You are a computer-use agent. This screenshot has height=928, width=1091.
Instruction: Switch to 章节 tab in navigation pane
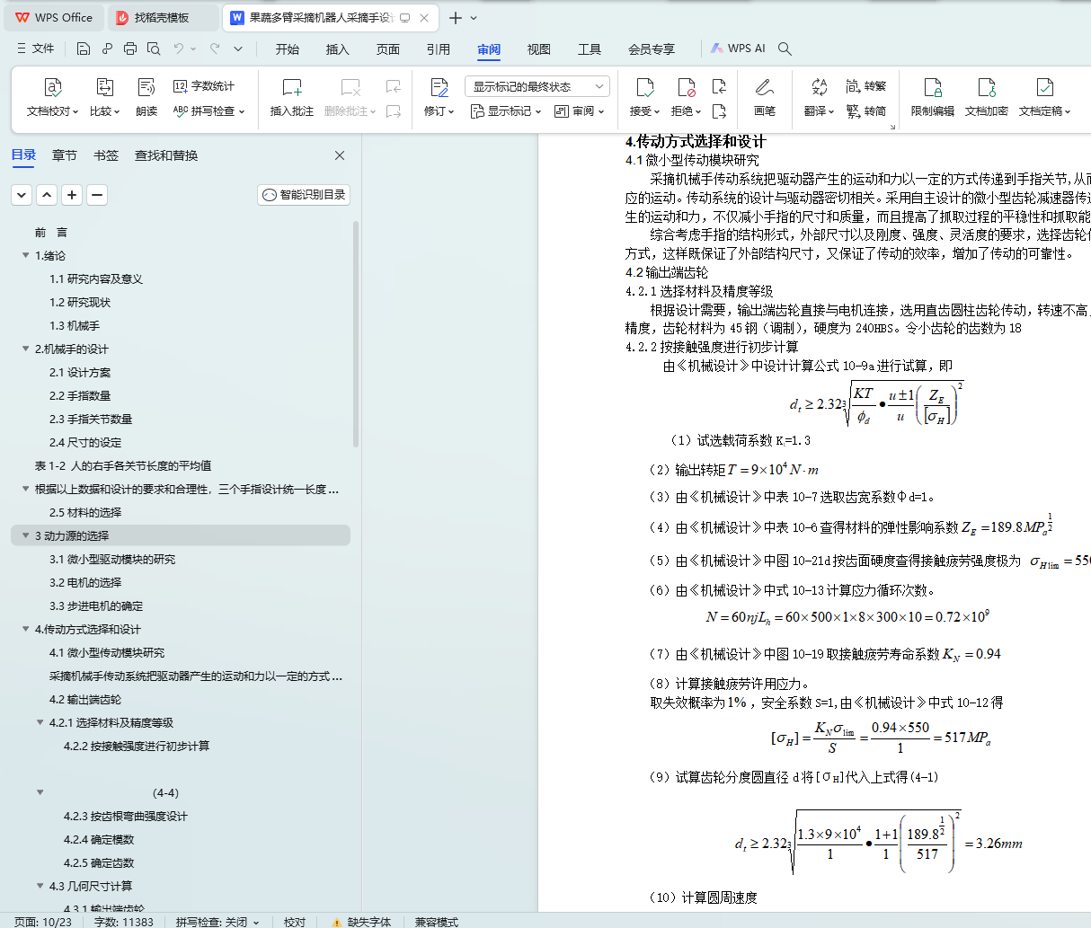[x=65, y=155]
